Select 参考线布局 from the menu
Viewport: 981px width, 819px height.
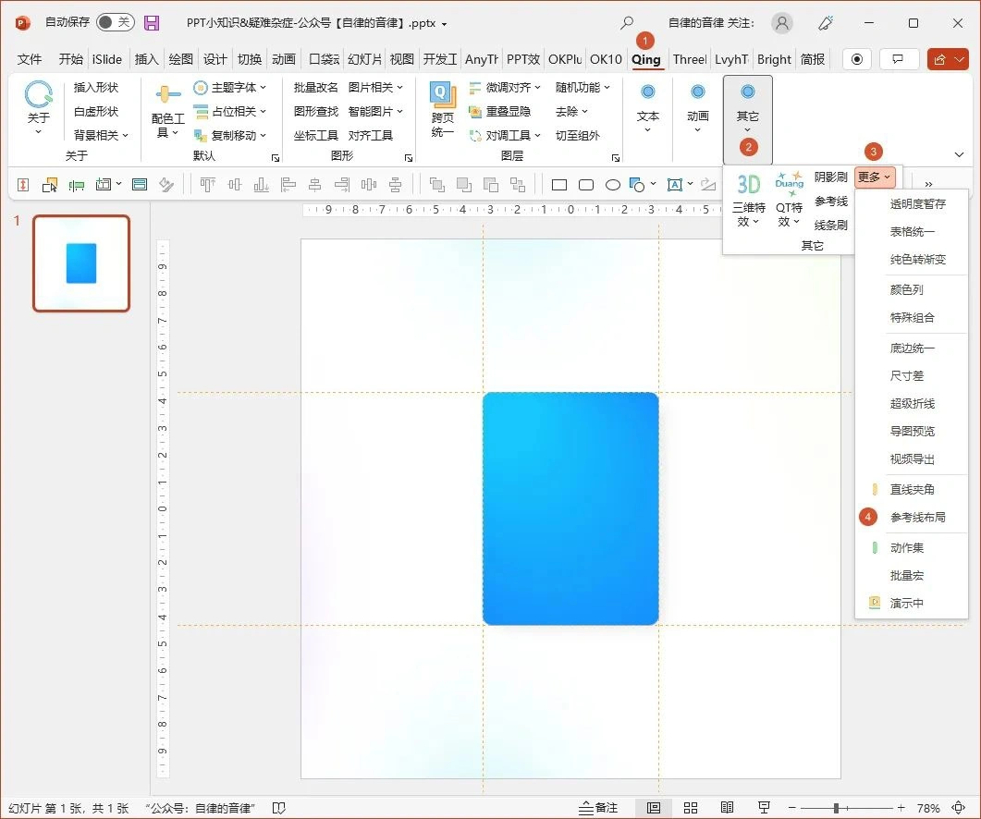(917, 518)
